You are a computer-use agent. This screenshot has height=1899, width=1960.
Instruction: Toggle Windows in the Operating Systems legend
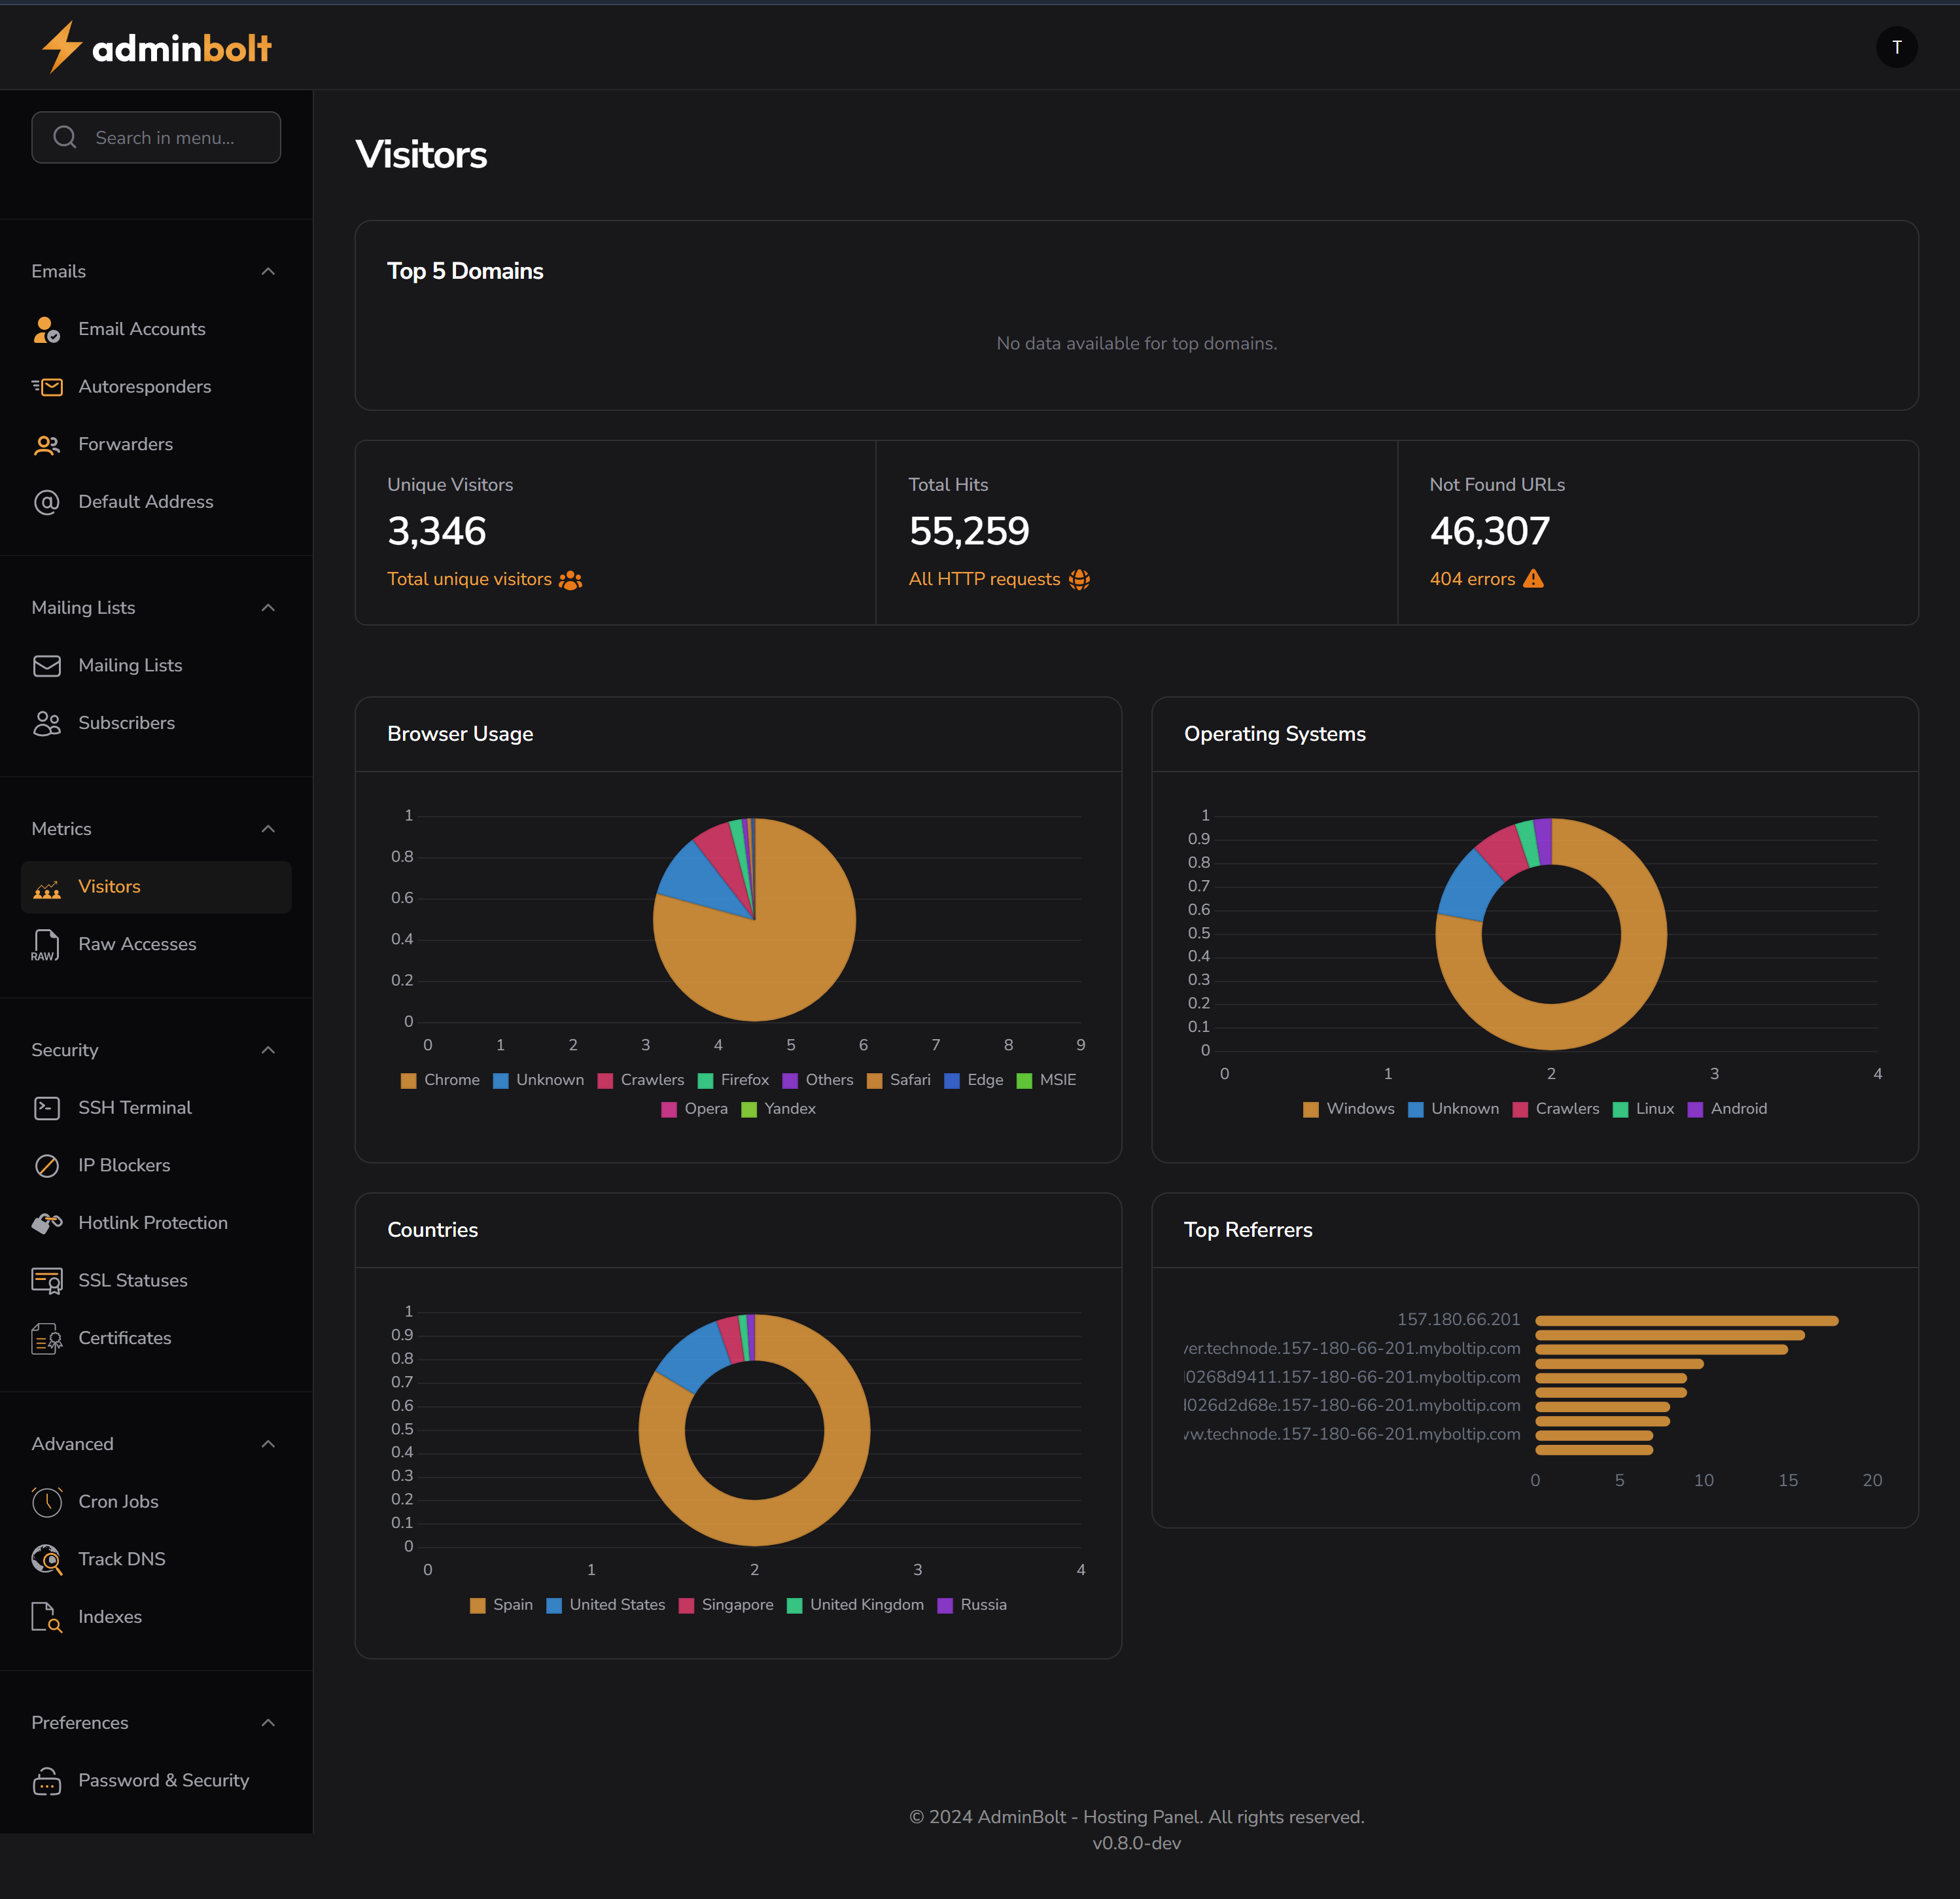click(1349, 1108)
